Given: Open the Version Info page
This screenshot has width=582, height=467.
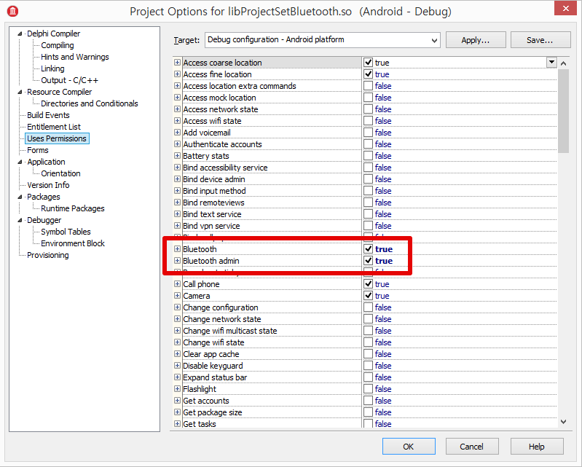Looking at the screenshot, I should [x=48, y=185].
